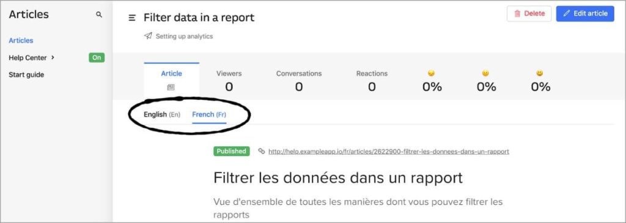Screen dimensions: 626x223
Task: Click the hamburger menu icon beside title
Action: coord(132,18)
